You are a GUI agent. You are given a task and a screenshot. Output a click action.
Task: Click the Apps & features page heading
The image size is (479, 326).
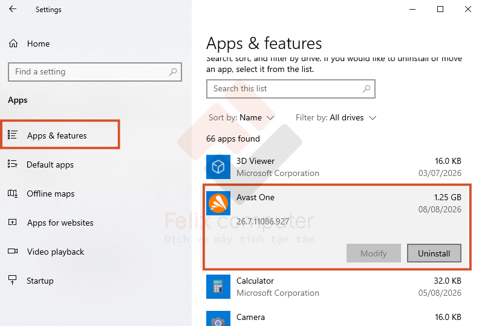pos(264,44)
